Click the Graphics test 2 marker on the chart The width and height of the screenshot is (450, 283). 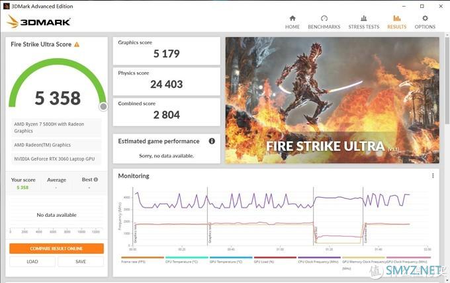pyautogui.click(x=209, y=233)
